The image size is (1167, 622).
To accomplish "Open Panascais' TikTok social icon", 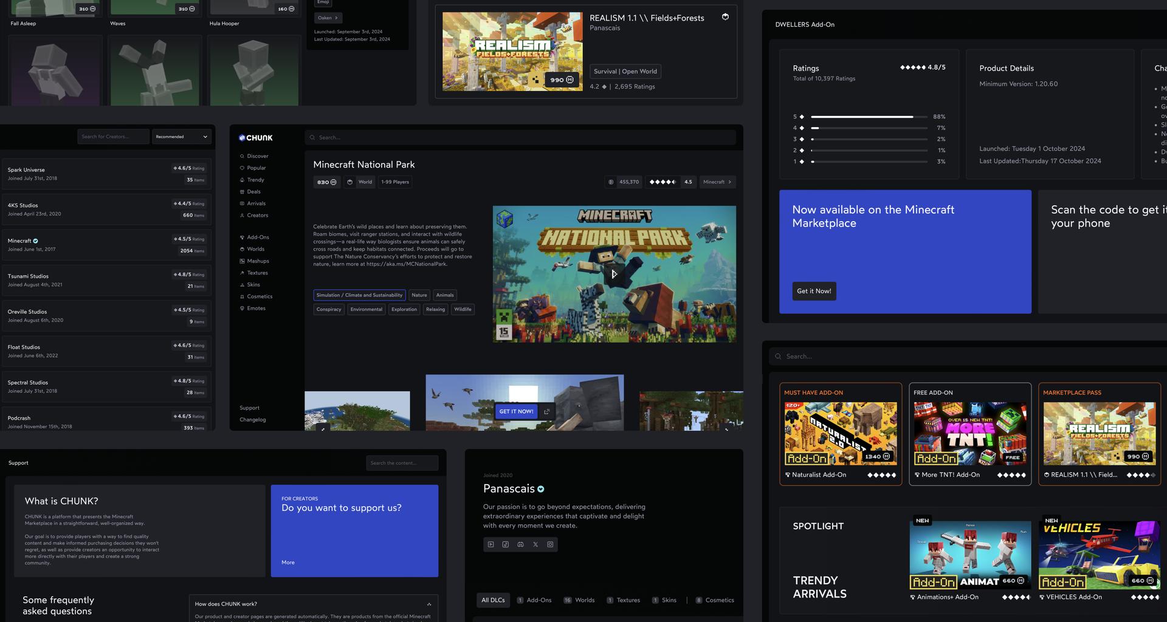I will 506,545.
